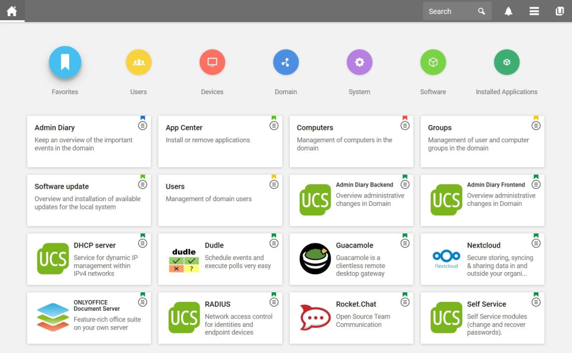The image size is (572, 353).
Task: Open the Software category icon
Action: 433,61
